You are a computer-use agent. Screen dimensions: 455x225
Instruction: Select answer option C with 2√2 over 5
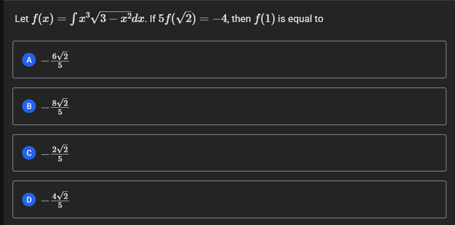[x=229, y=153]
